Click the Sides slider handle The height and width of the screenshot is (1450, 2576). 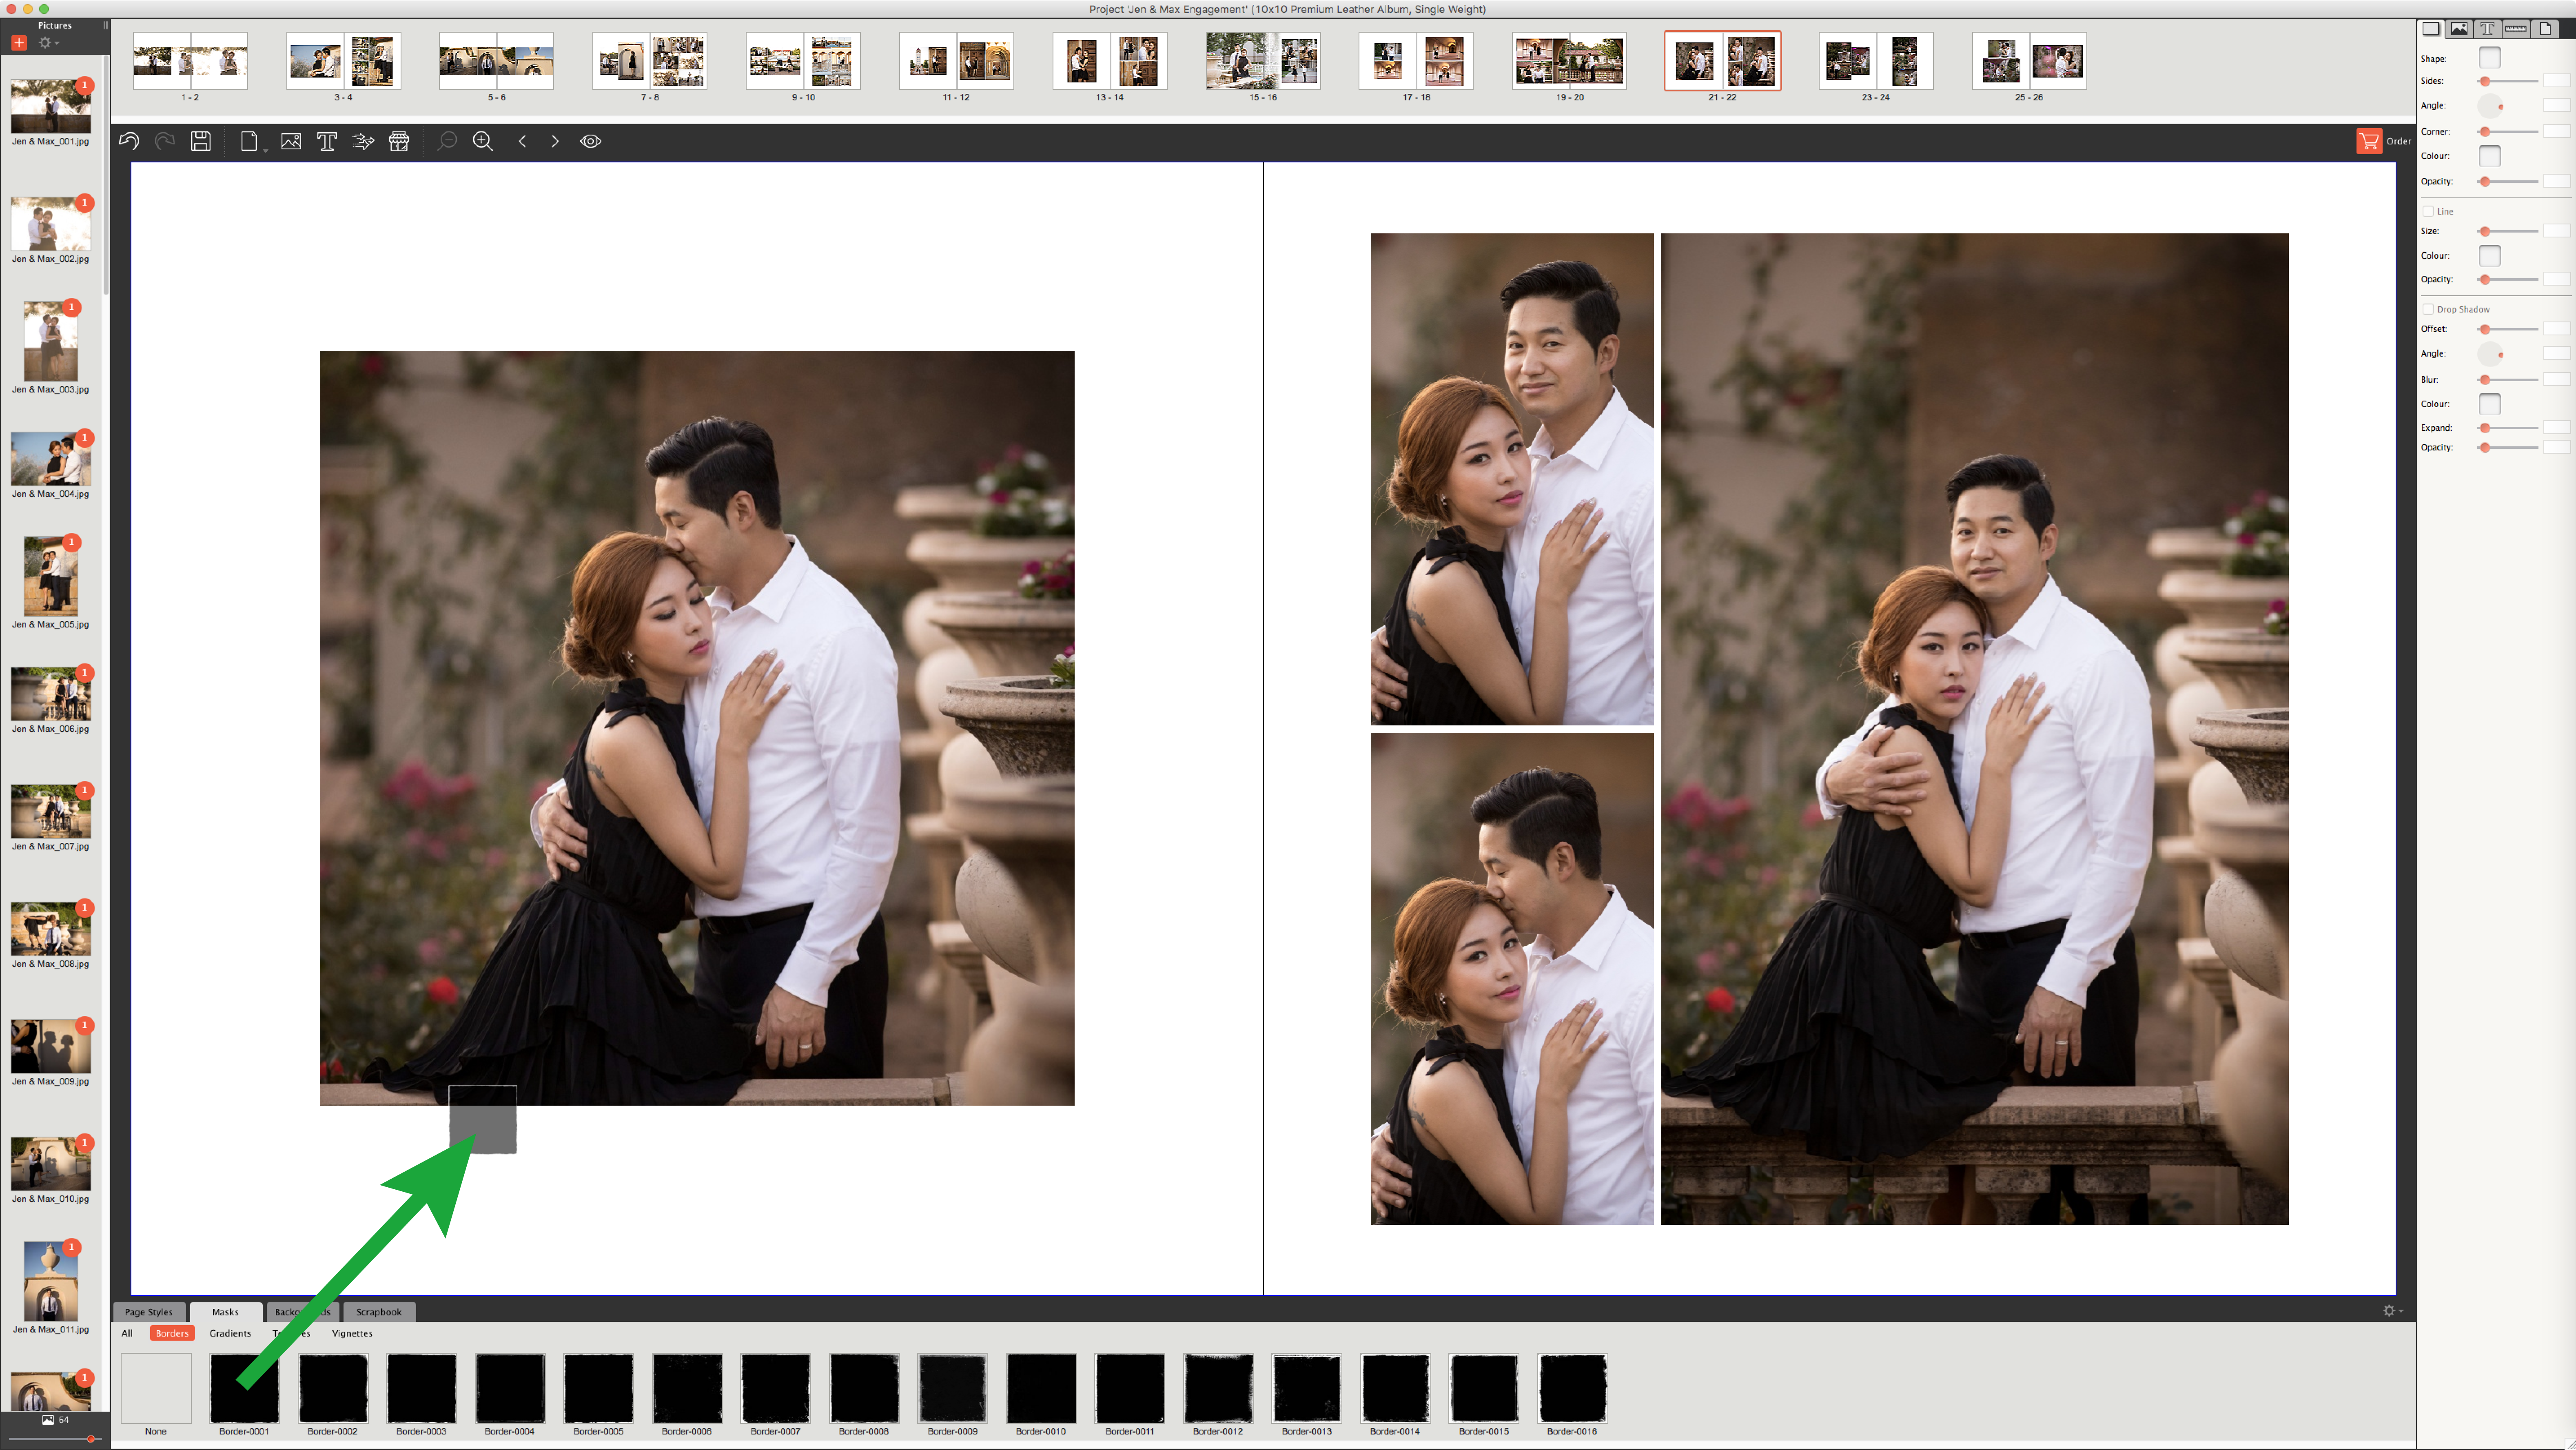pos(2485,81)
